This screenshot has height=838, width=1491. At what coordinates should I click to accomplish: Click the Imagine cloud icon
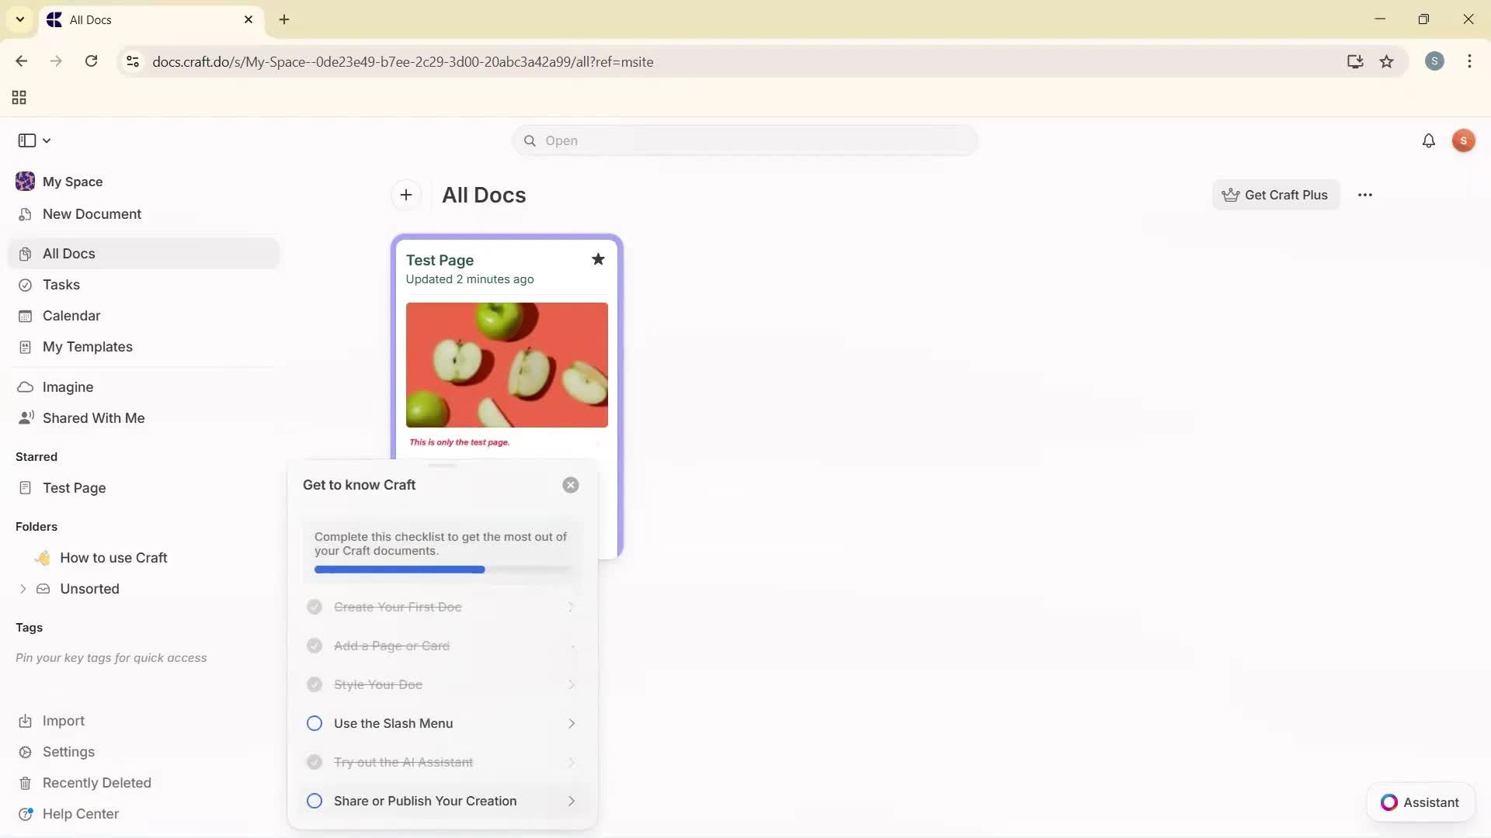point(26,386)
